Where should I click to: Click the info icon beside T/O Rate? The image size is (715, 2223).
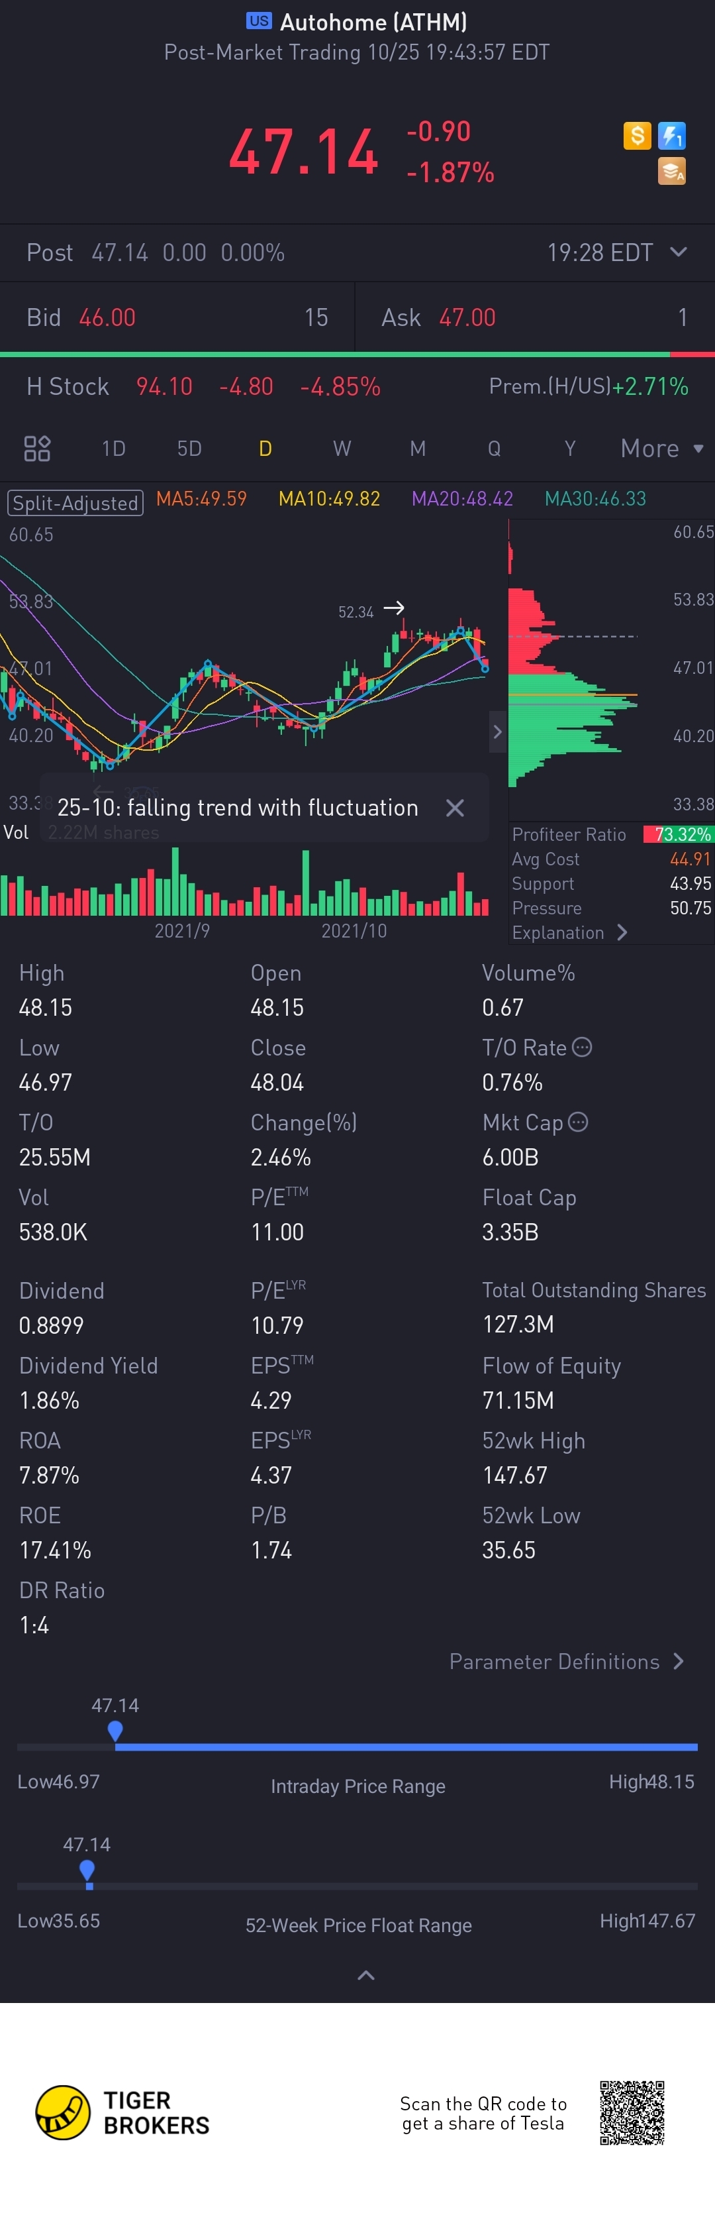tap(583, 1048)
